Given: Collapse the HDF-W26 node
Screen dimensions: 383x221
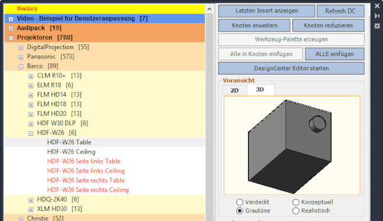Looking at the screenshot, I should pos(31,133).
